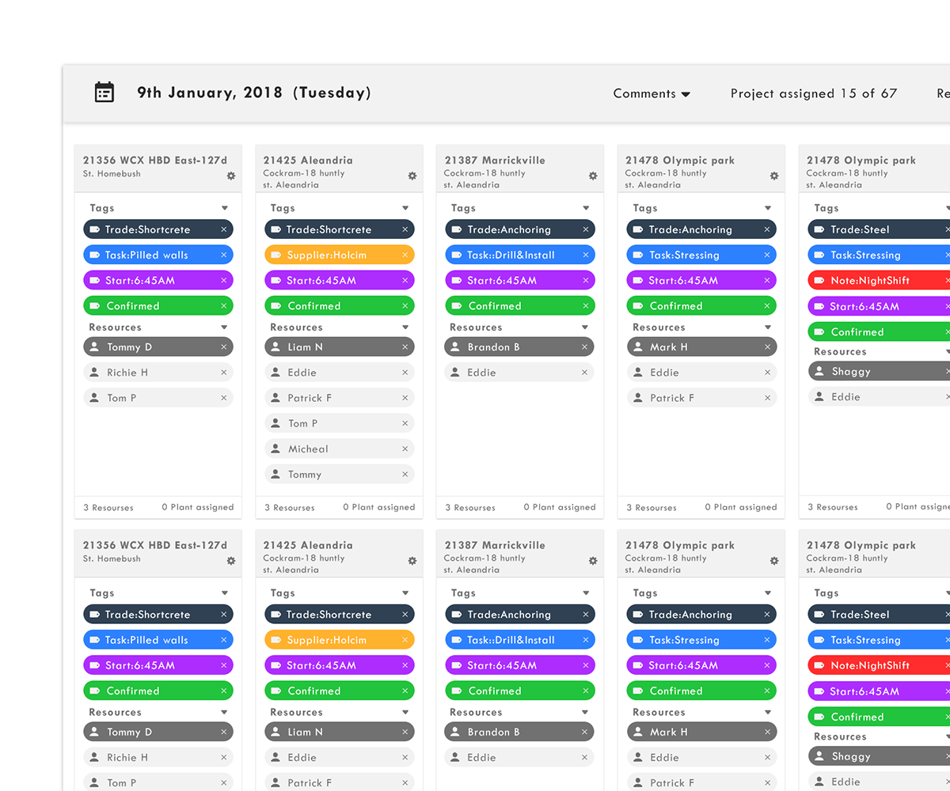Open the Comments dropdown
Viewport: 950px width, 791px height.
click(x=652, y=93)
